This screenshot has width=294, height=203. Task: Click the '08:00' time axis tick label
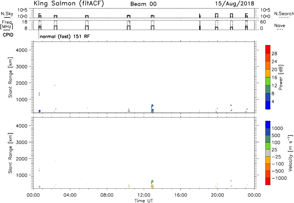(107, 195)
